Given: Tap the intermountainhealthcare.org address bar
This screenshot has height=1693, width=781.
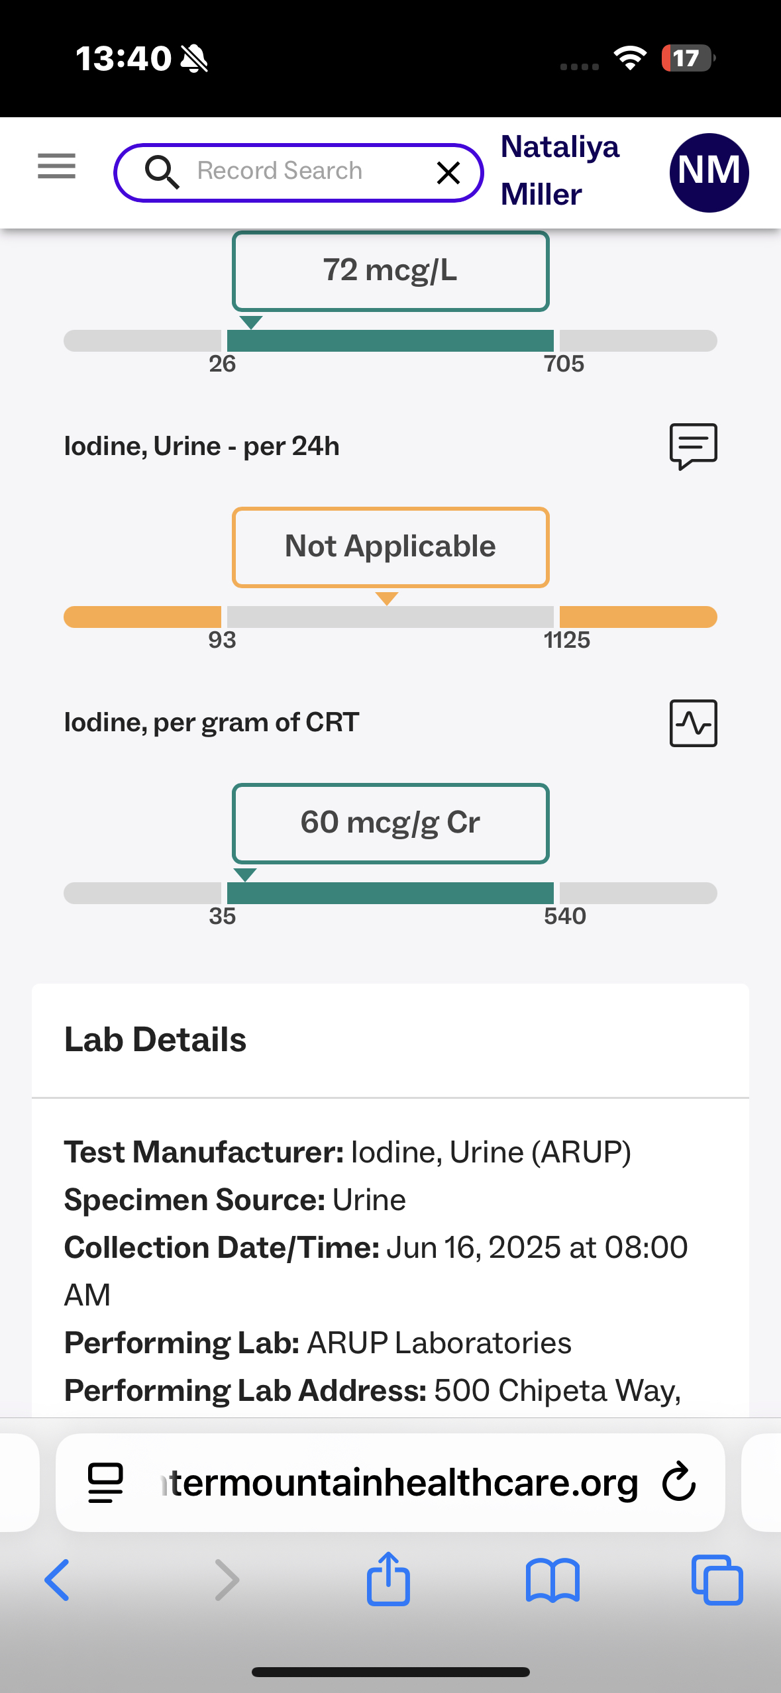Looking at the screenshot, I should (x=397, y=1482).
